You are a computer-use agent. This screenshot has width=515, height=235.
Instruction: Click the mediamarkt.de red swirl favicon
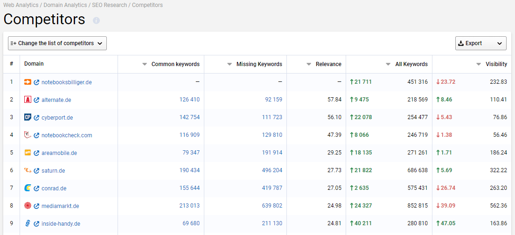28,206
